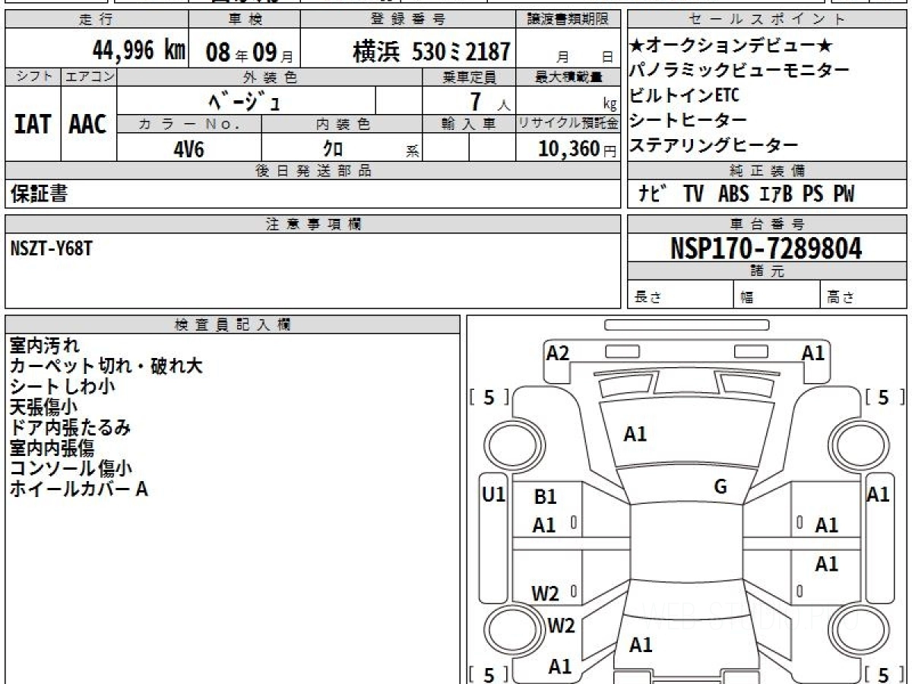Select the color code 4V6 field
912x684 pixels.
188,149
